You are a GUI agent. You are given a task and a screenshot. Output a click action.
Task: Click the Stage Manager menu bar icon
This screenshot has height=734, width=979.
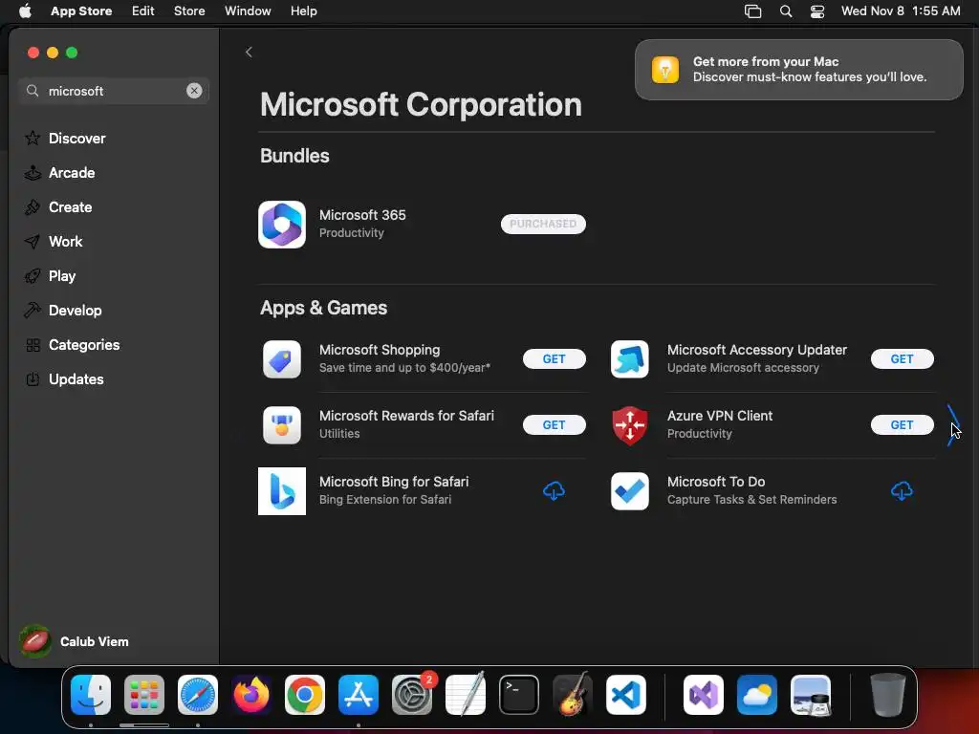pos(753,11)
